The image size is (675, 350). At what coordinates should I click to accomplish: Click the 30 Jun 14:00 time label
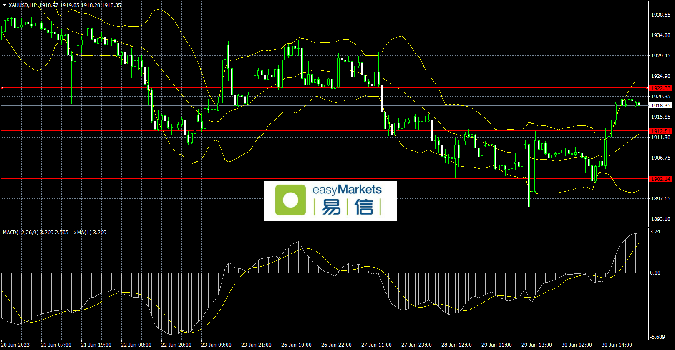(617, 345)
